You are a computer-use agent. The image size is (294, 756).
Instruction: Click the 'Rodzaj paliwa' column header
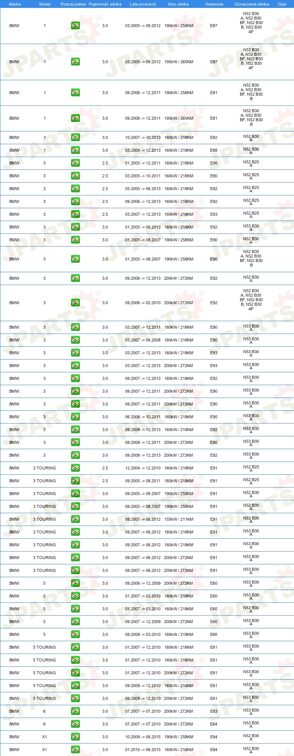point(73,4)
